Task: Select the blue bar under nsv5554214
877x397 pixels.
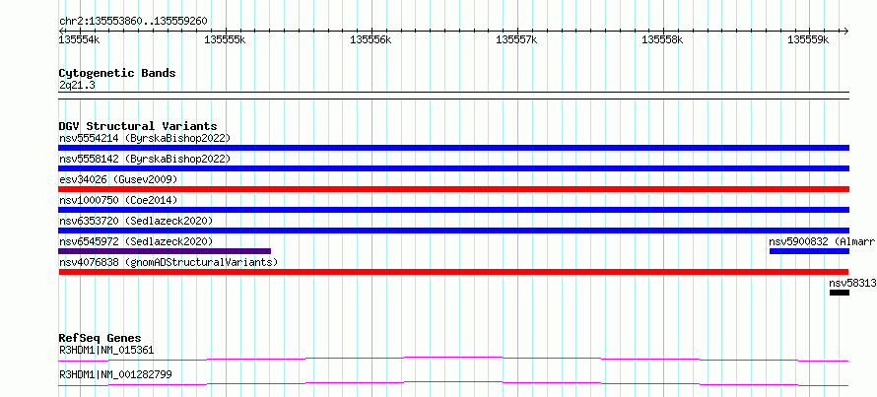Action: [x=453, y=148]
